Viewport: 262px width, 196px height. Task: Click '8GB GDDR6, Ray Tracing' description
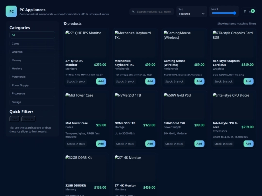coord(228,75)
